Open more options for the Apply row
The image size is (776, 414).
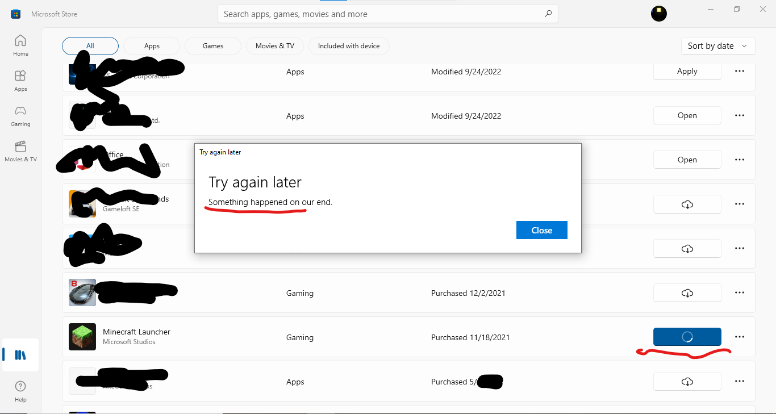[x=739, y=72]
